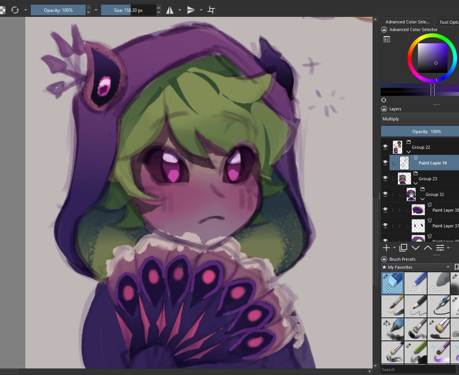Viewport: 459px width, 375px height.
Task: Open the dropdown arrow after vertical mirror
Action: [201, 10]
